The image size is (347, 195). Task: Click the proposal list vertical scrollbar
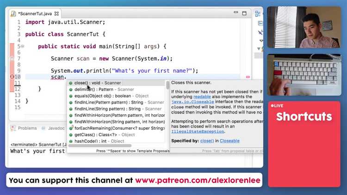(168, 85)
